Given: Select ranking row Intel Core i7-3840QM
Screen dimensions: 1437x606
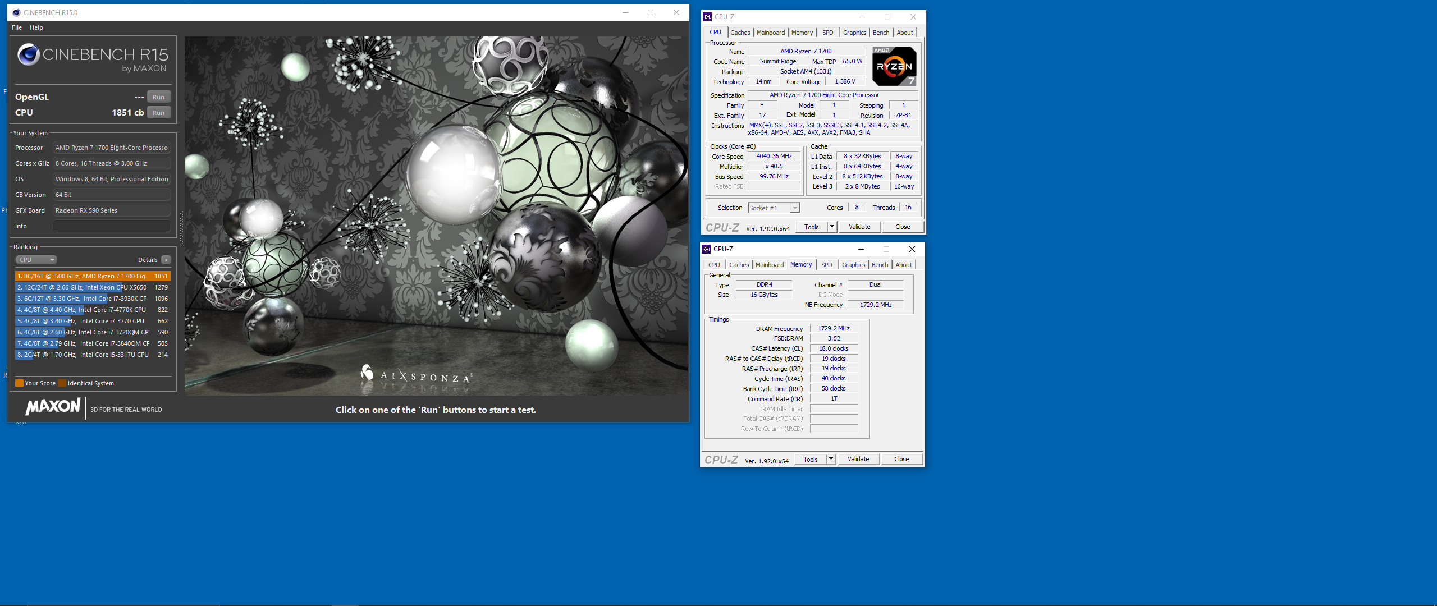Looking at the screenshot, I should [x=93, y=343].
